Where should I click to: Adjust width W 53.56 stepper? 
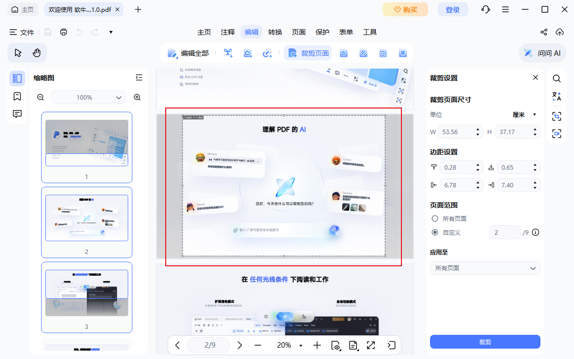point(478,132)
